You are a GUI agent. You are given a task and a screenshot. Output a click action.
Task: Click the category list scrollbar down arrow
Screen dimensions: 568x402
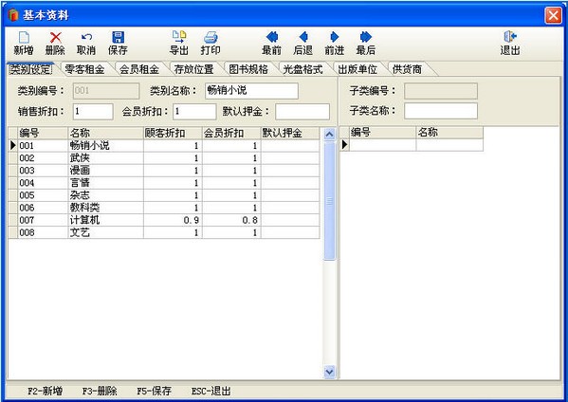click(329, 372)
